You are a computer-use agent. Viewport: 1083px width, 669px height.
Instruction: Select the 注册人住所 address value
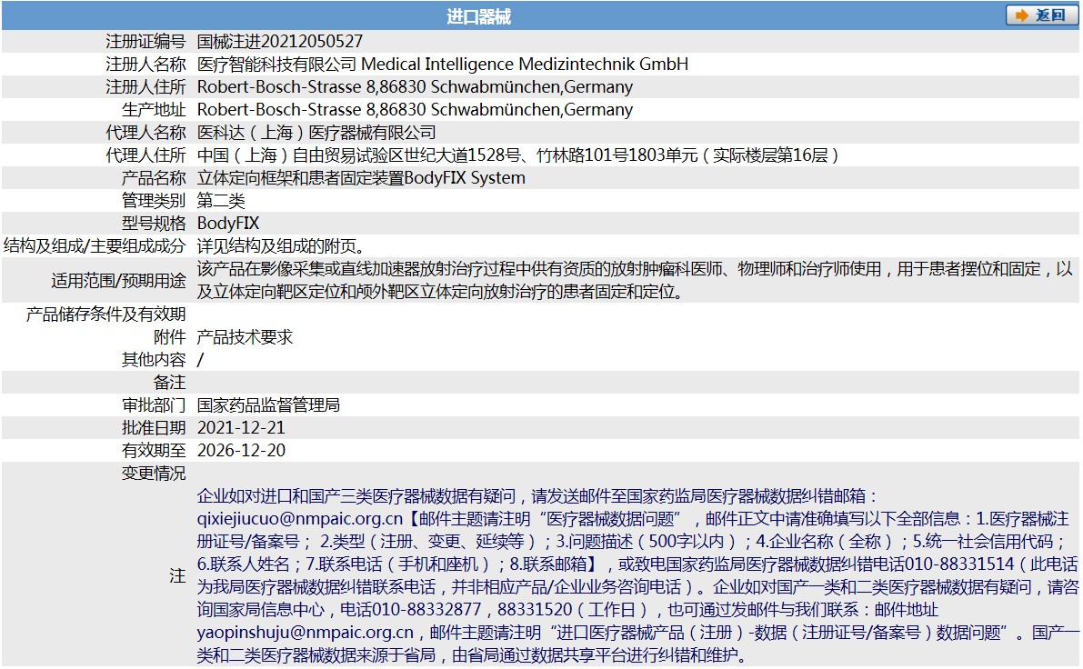point(415,87)
